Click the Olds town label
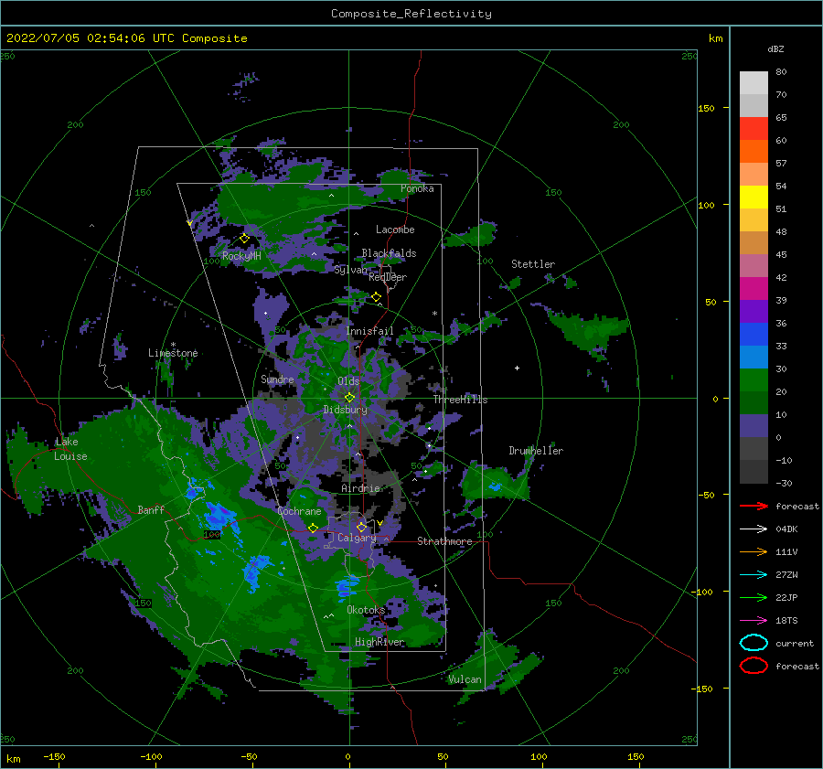 click(348, 381)
